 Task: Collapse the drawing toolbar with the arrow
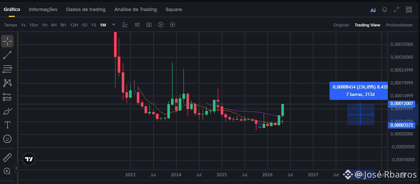(16, 168)
